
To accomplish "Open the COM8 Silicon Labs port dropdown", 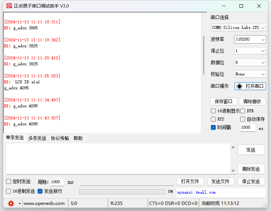I will click(238, 28).
